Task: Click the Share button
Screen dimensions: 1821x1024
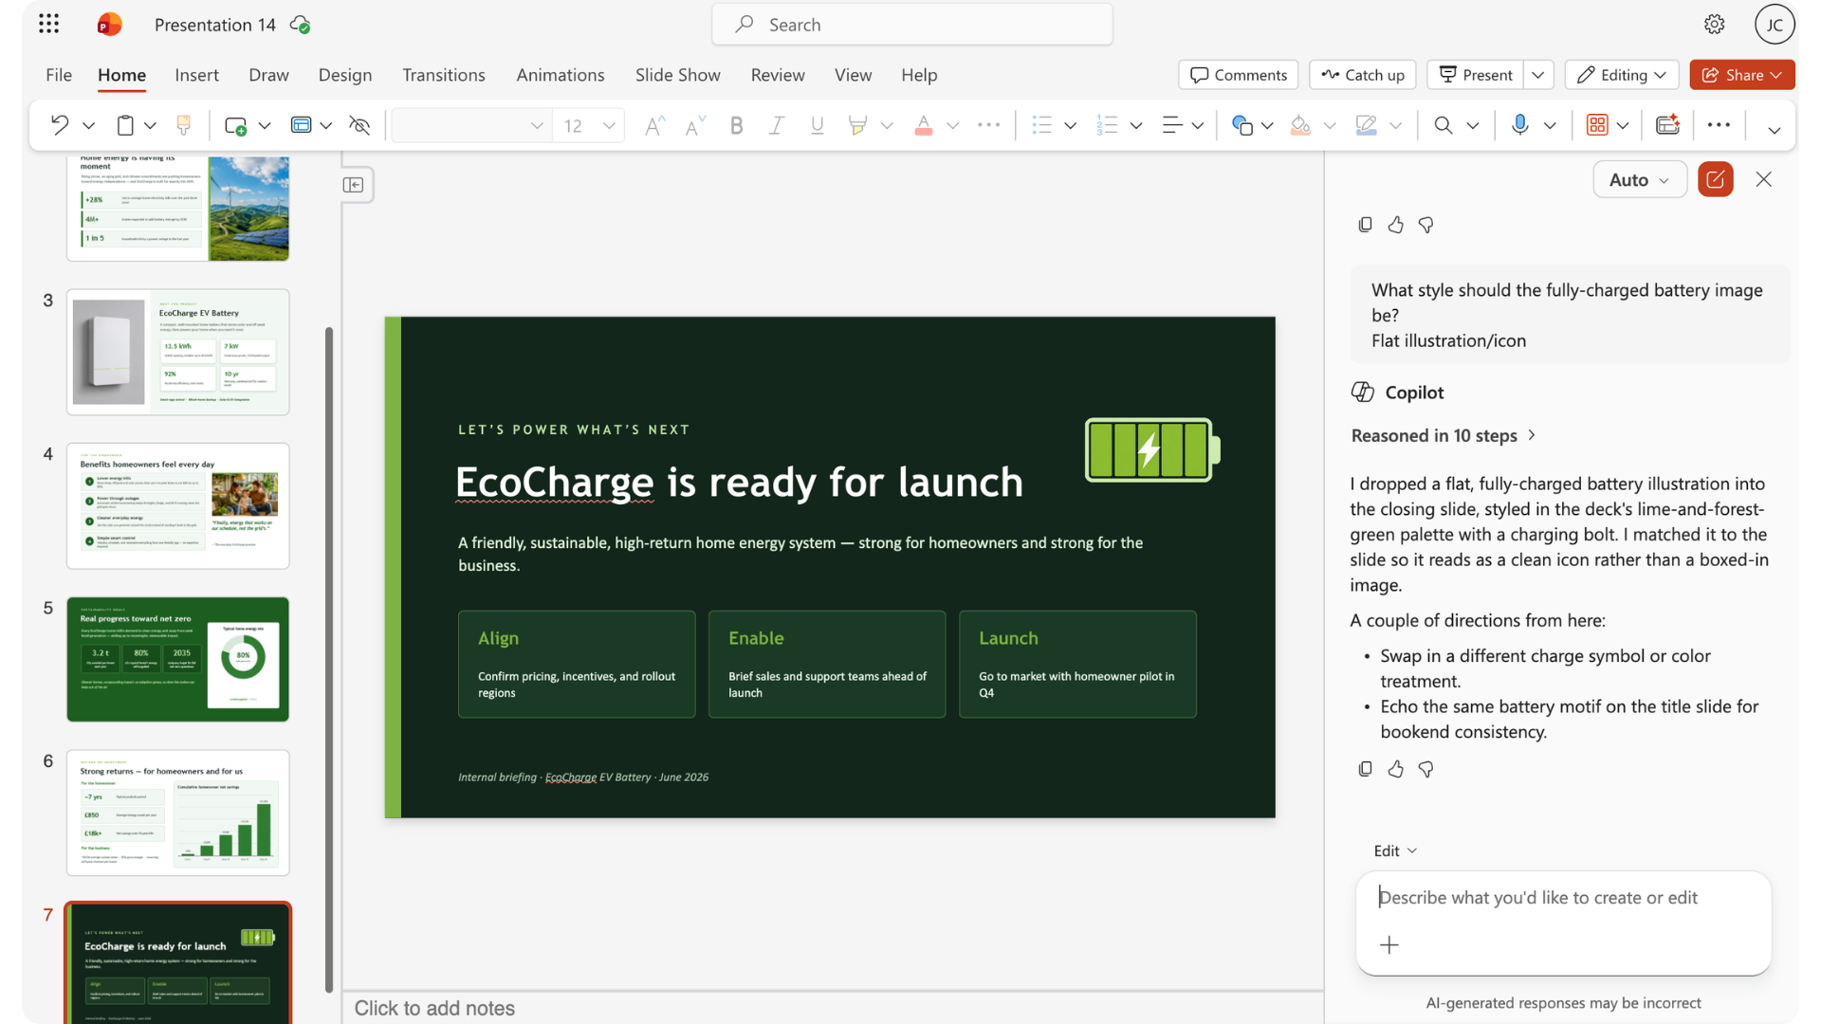Action: click(1742, 75)
